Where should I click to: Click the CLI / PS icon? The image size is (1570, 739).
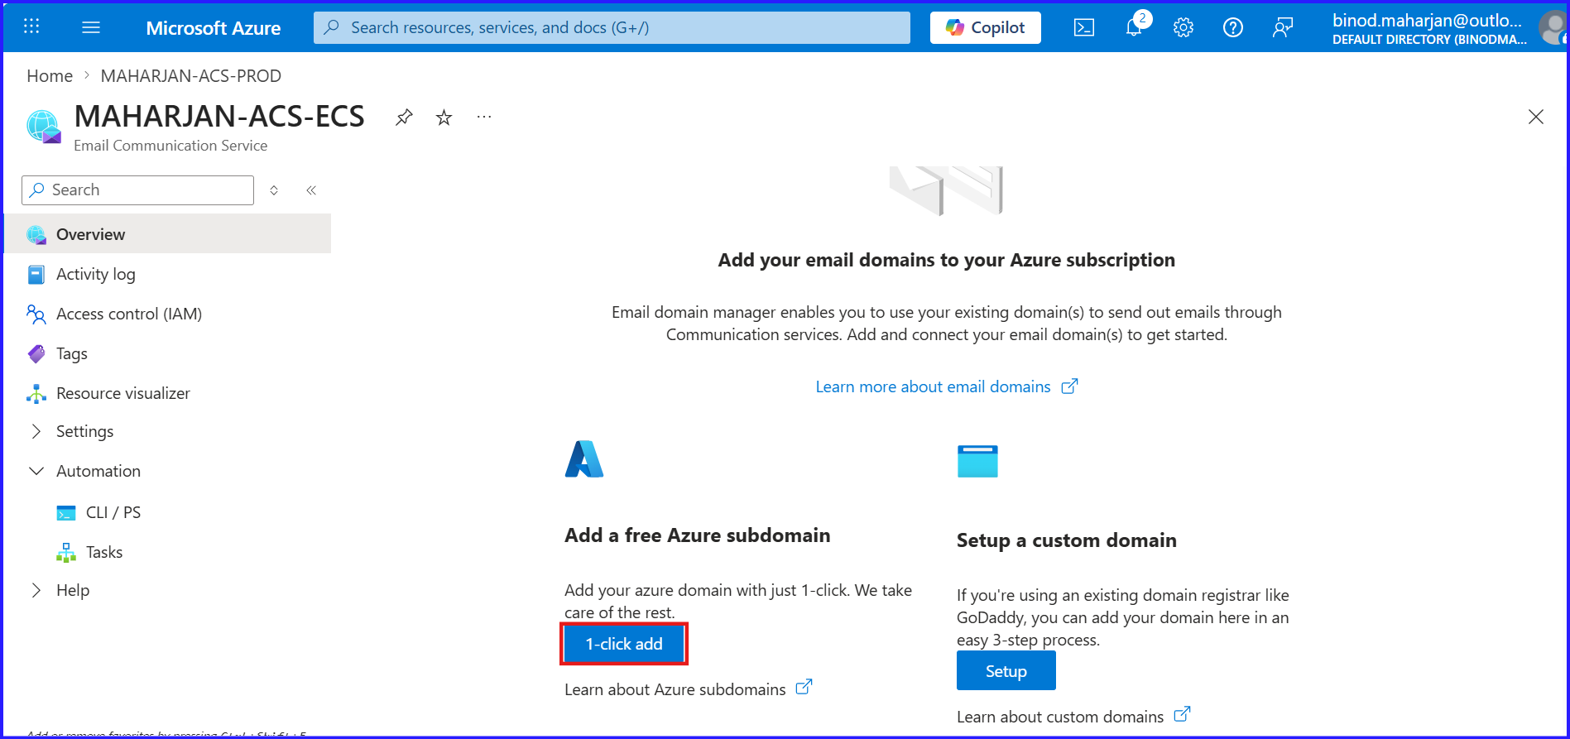[x=66, y=513]
